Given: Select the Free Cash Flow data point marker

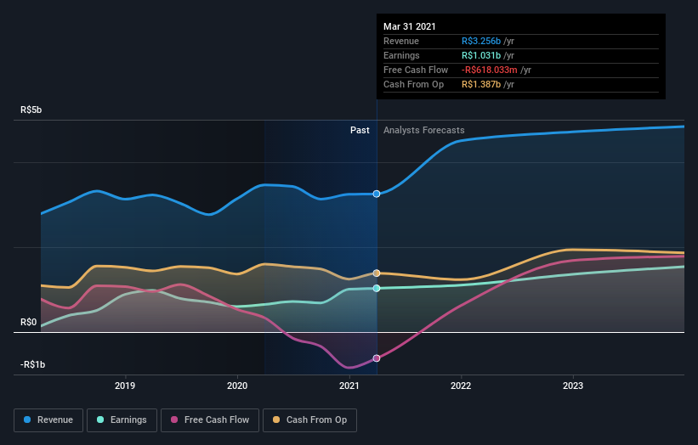Looking at the screenshot, I should point(377,358).
